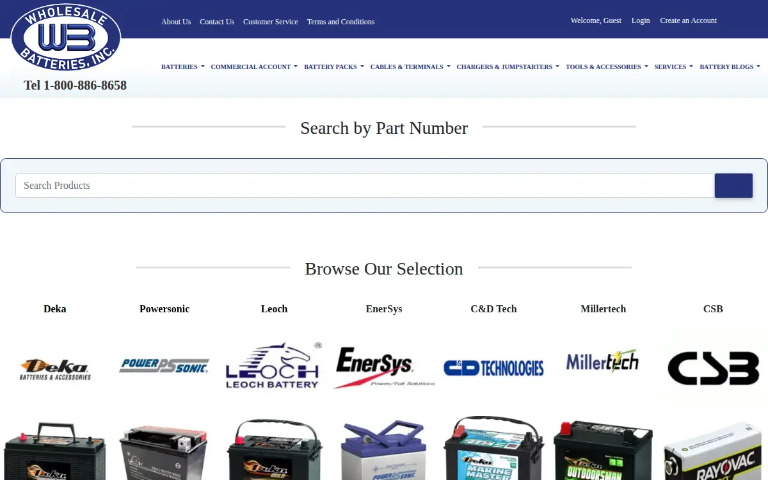Click the Leoch brand name heading
Viewport: 768px width, 480px height.
pos(274,309)
